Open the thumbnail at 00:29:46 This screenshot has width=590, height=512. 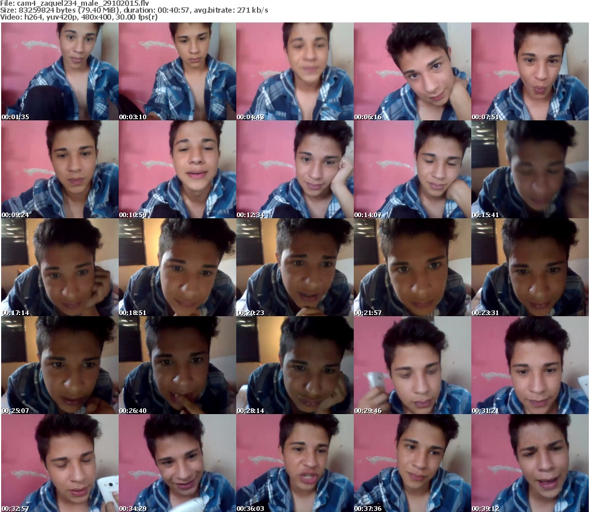[x=413, y=365]
